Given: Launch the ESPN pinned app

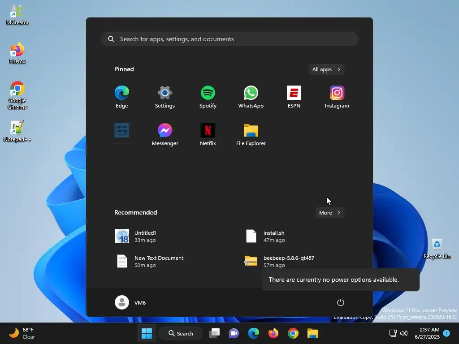Looking at the screenshot, I should [x=294, y=97].
